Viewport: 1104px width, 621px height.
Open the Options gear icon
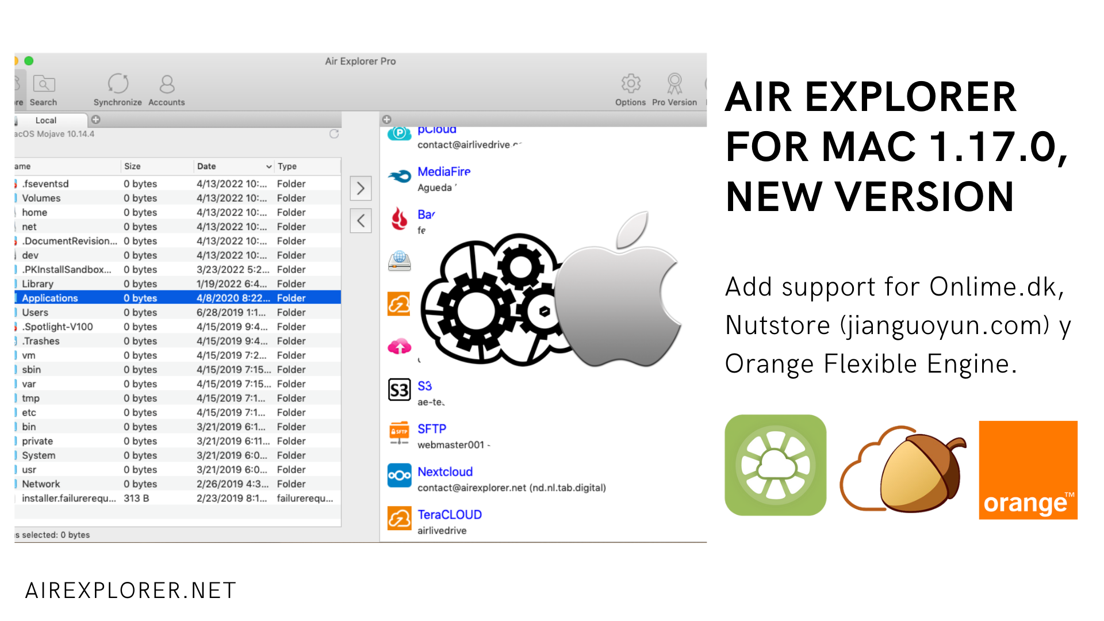coord(631,85)
